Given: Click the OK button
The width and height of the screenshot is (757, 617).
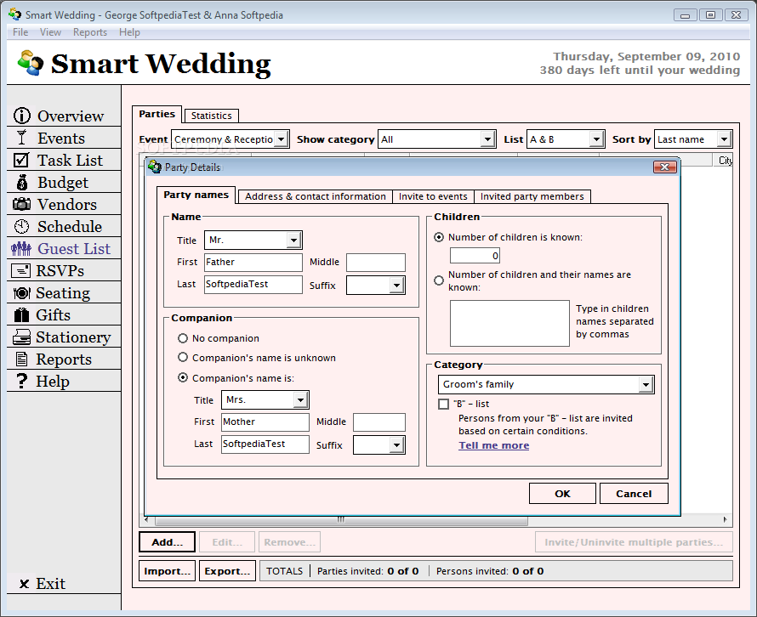Looking at the screenshot, I should pos(562,494).
